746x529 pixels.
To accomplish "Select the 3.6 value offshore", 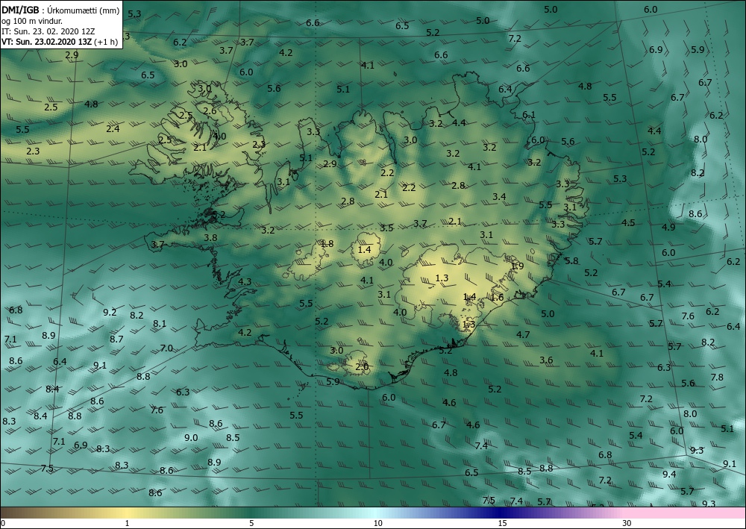I will pyautogui.click(x=546, y=360).
